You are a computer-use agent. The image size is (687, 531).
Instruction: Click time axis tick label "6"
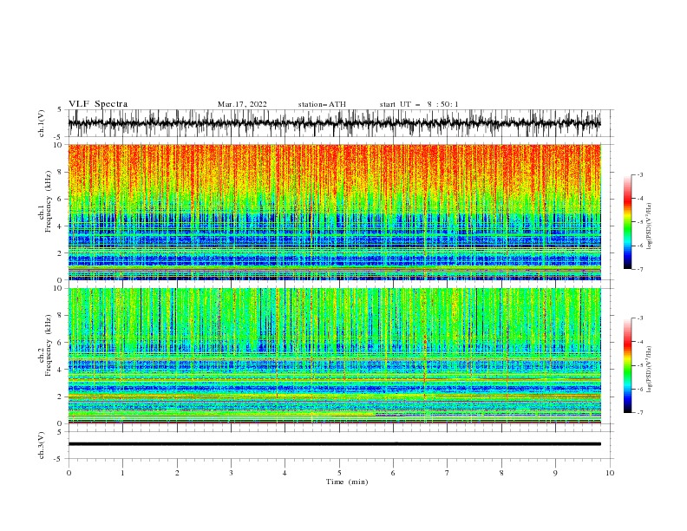(393, 473)
